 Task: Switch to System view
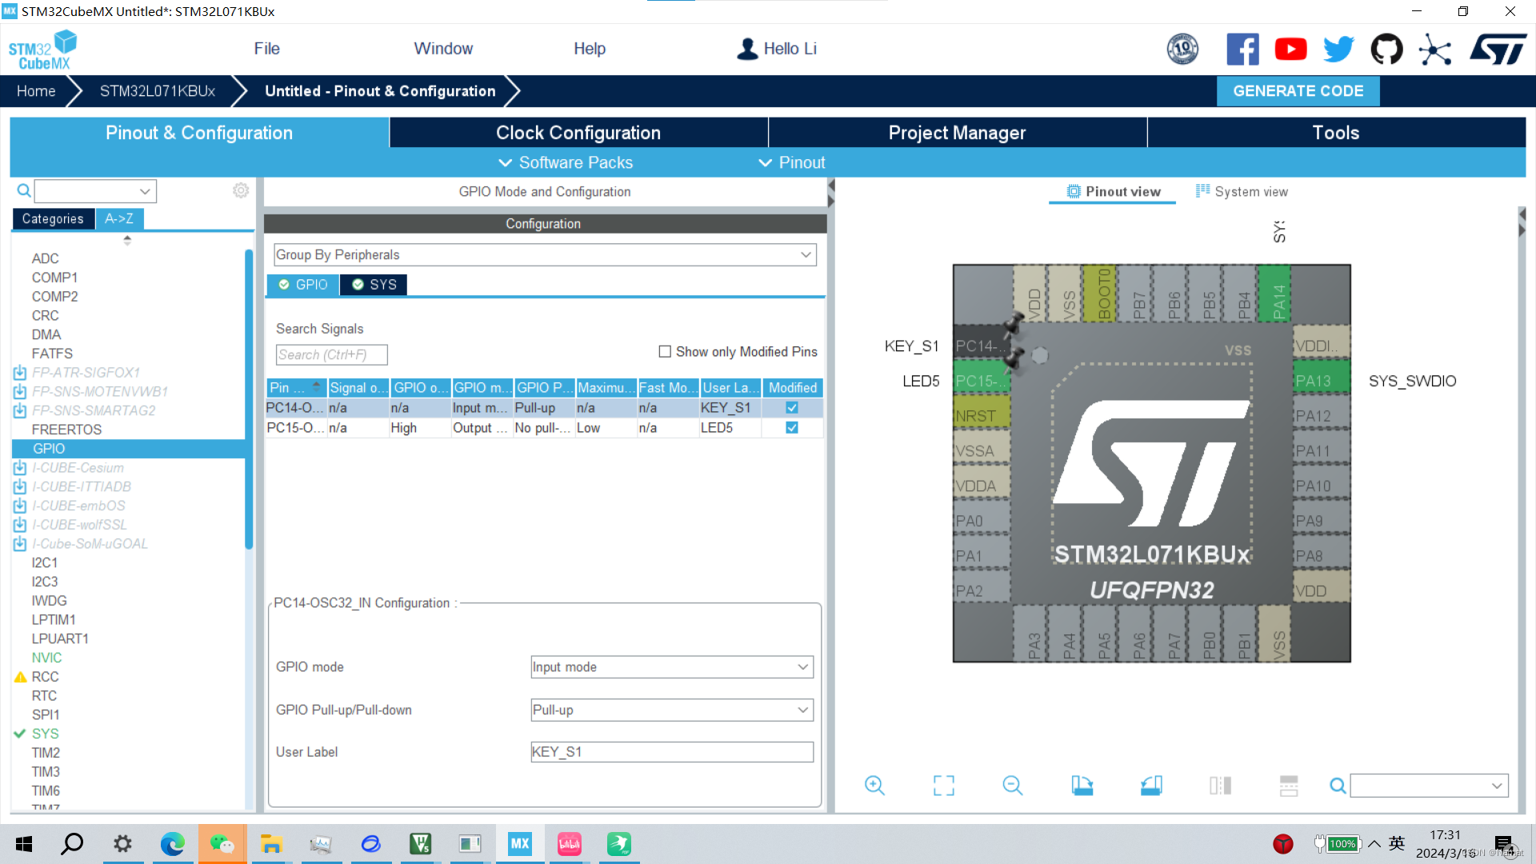click(x=1242, y=191)
